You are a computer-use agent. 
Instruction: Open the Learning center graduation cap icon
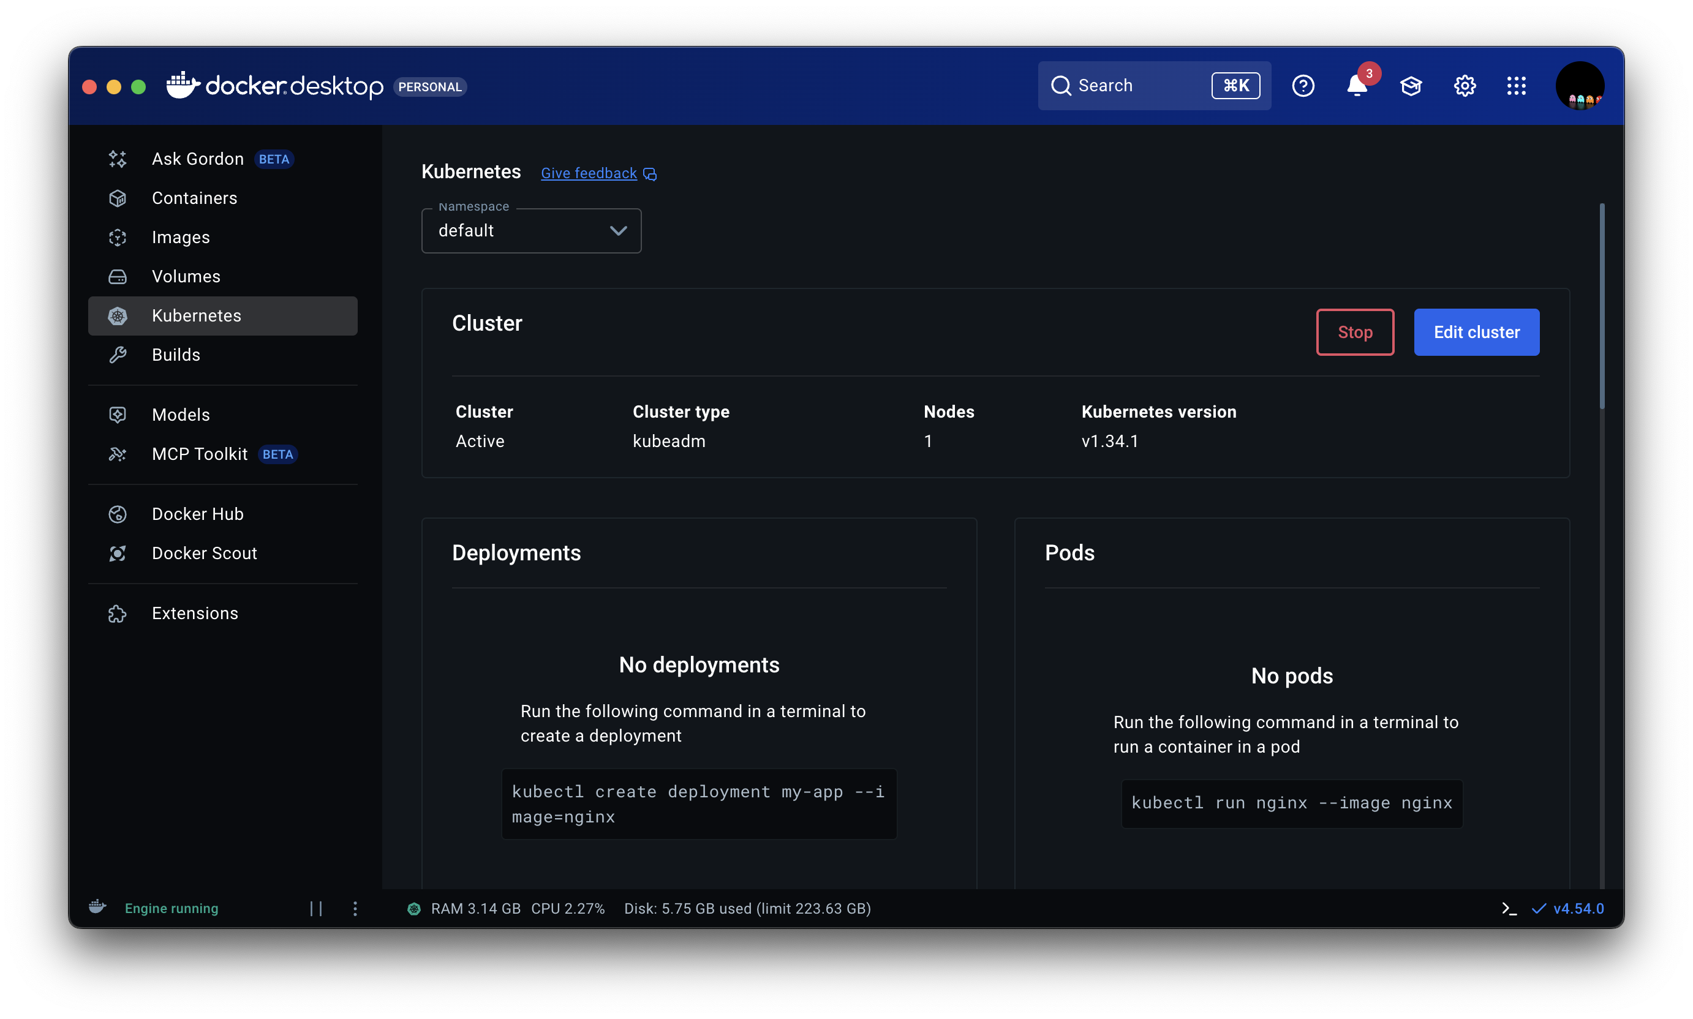point(1411,86)
